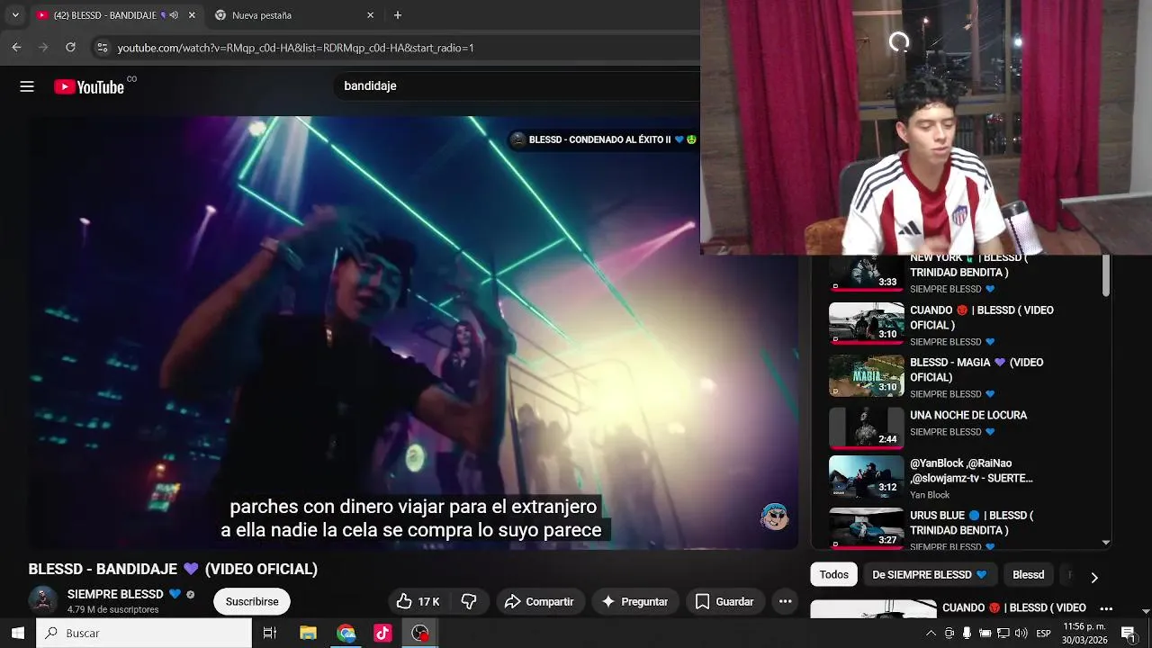This screenshot has height=648, width=1152.
Task: Change ESP keyboard language indicator
Action: (1044, 633)
